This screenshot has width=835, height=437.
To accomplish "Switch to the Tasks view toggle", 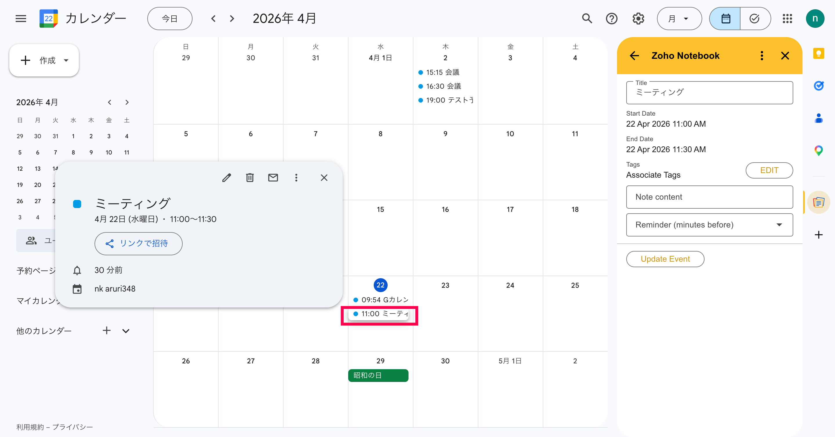I will pos(755,19).
